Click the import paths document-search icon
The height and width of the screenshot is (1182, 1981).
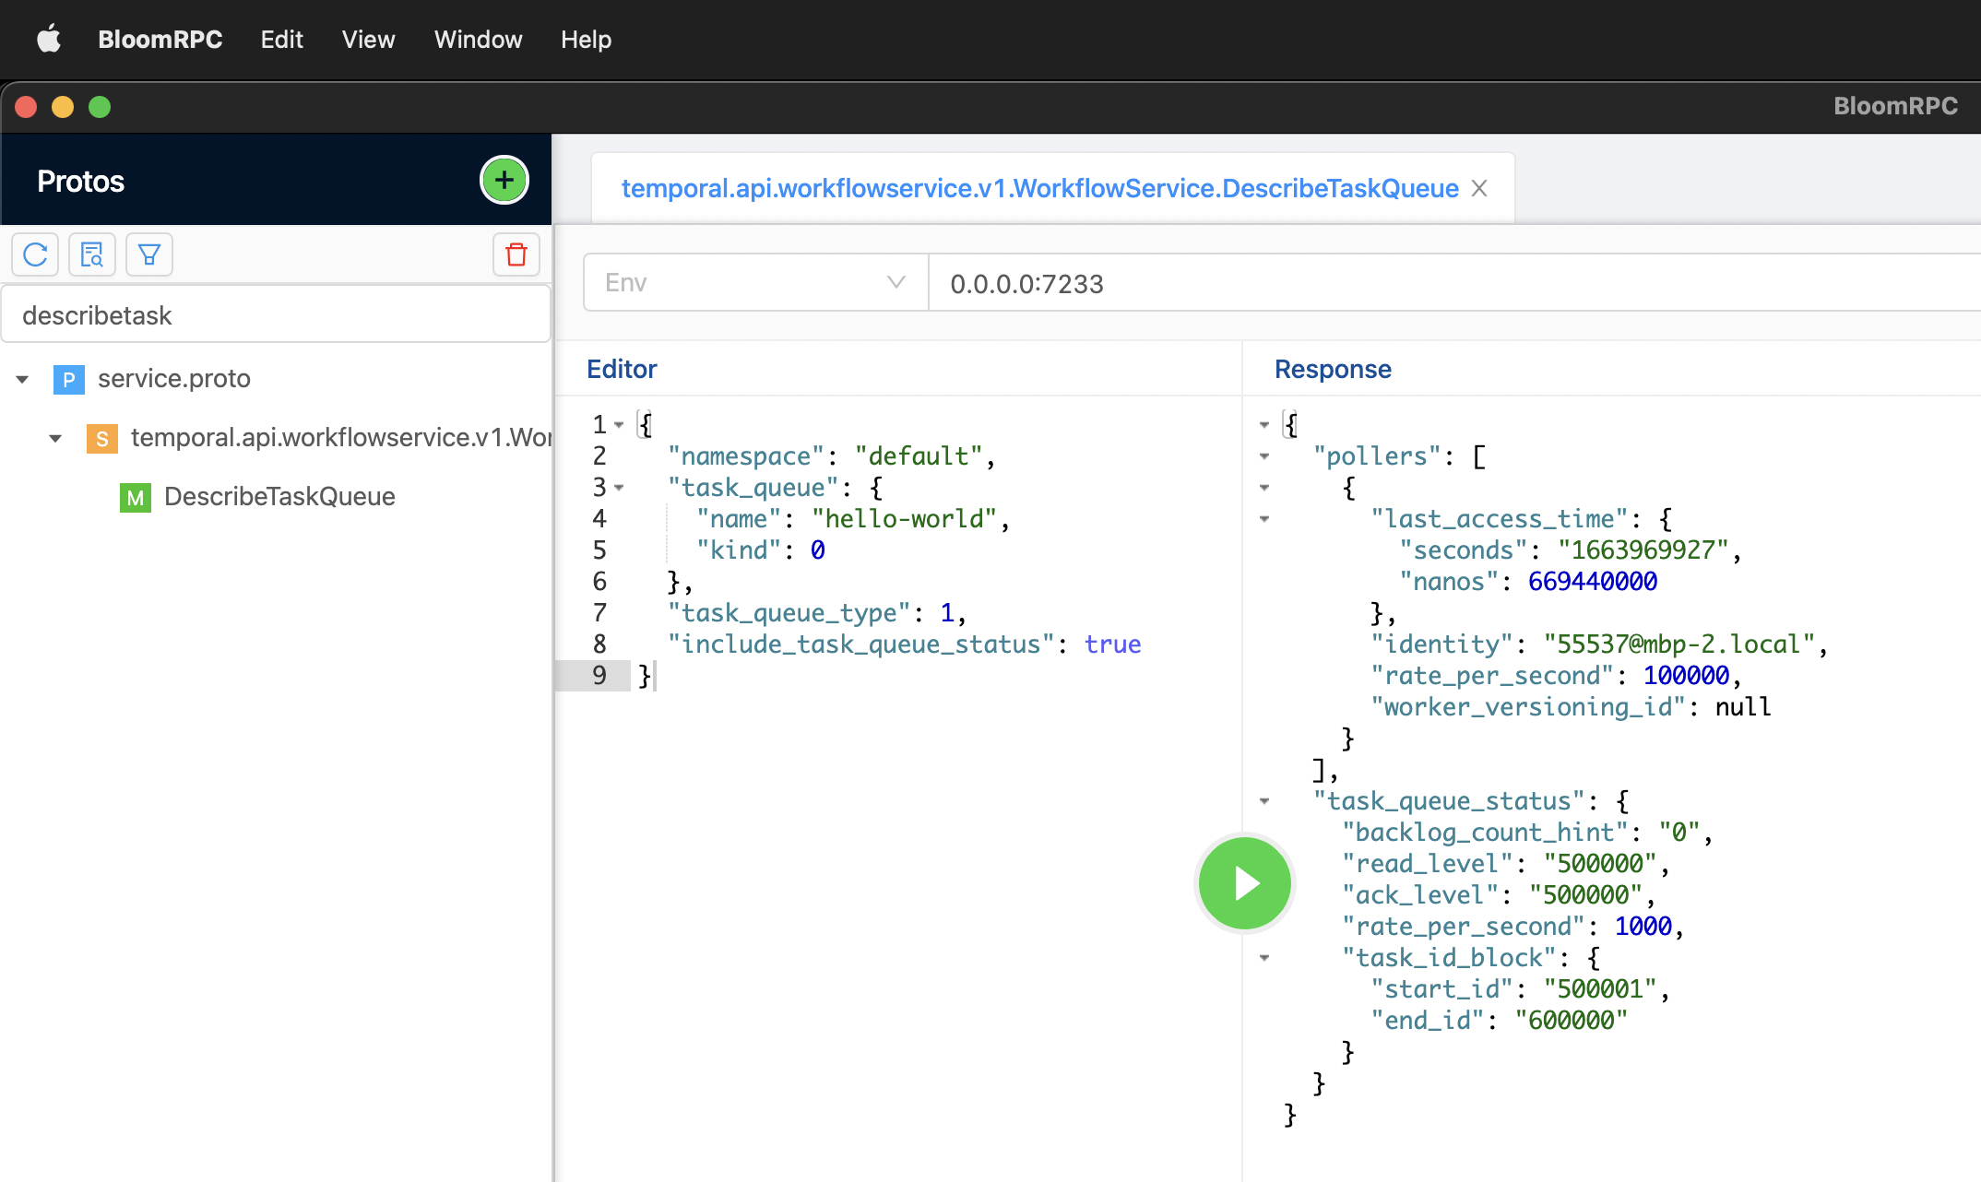click(92, 254)
